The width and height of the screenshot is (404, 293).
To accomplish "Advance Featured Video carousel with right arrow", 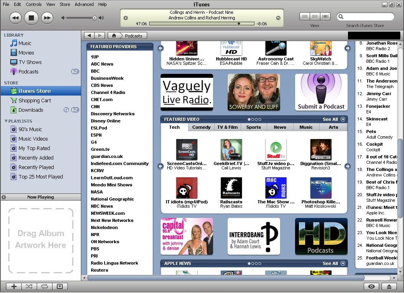I will [347, 167].
